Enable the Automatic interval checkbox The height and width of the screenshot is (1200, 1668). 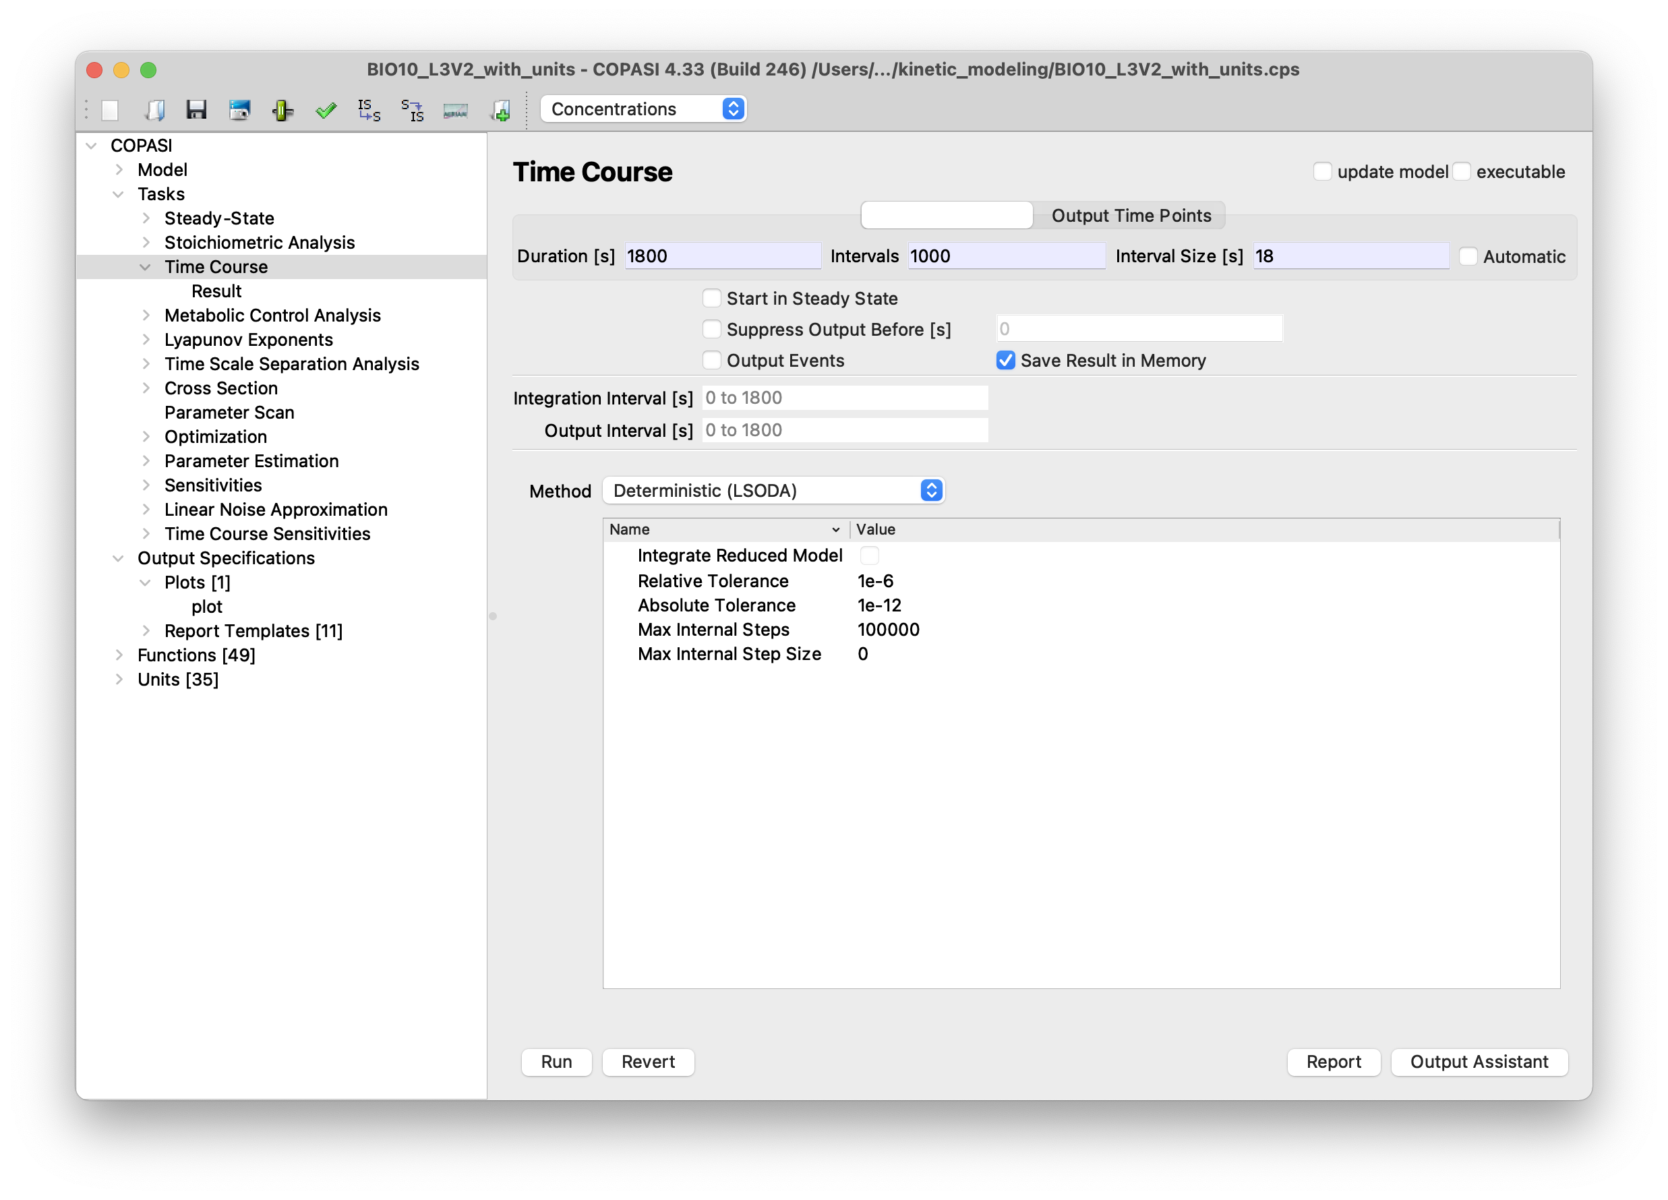coord(1468,256)
